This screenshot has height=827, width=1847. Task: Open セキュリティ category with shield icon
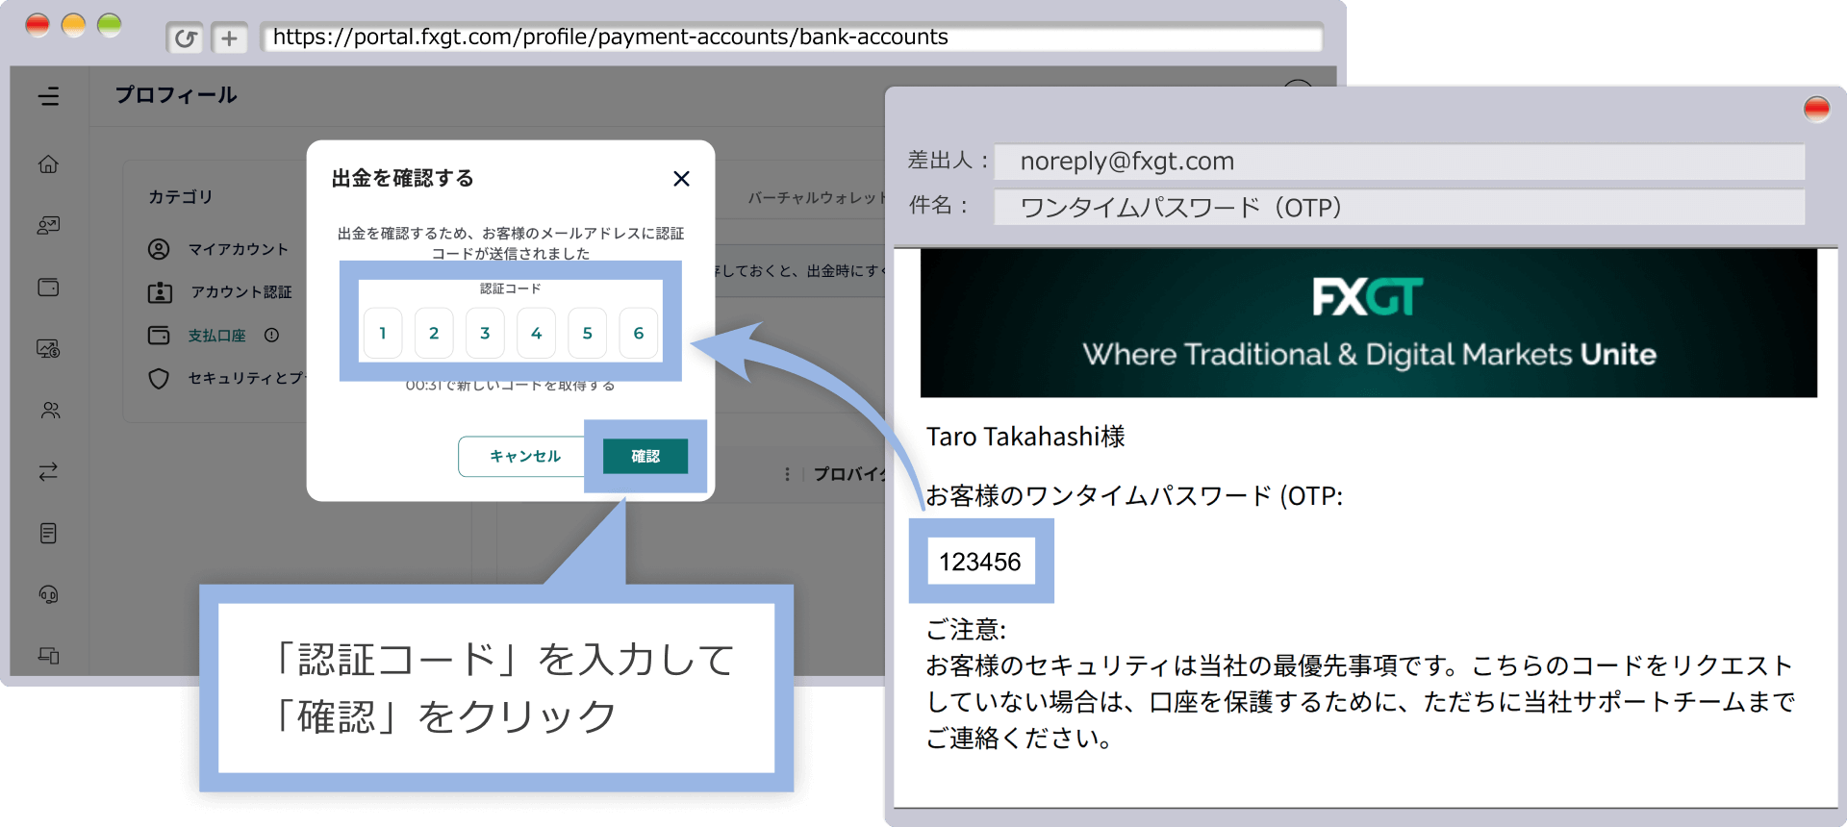pos(227,378)
